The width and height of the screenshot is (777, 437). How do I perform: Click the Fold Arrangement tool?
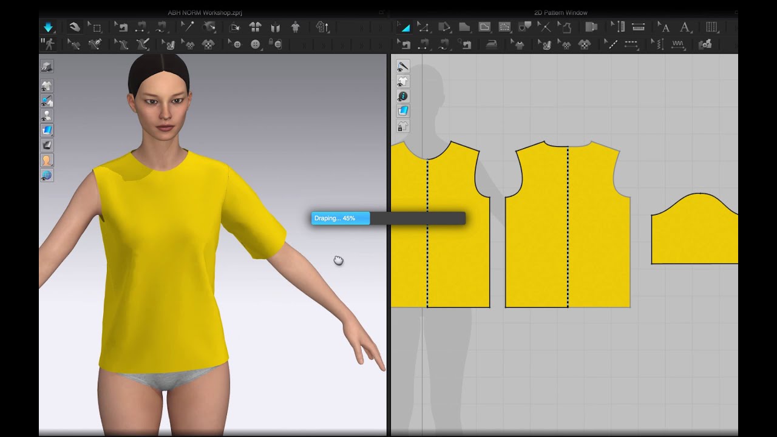[235, 27]
